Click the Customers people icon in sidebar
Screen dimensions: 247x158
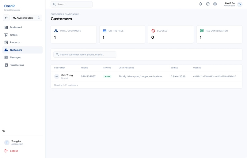click(6, 50)
